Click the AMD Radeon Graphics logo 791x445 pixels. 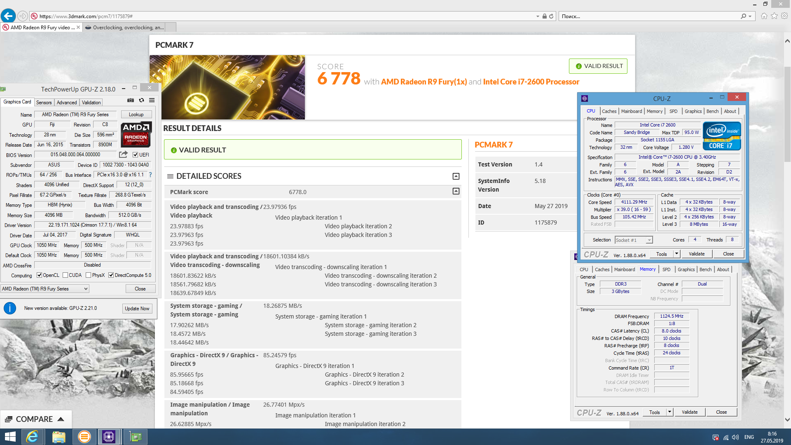coord(136,134)
